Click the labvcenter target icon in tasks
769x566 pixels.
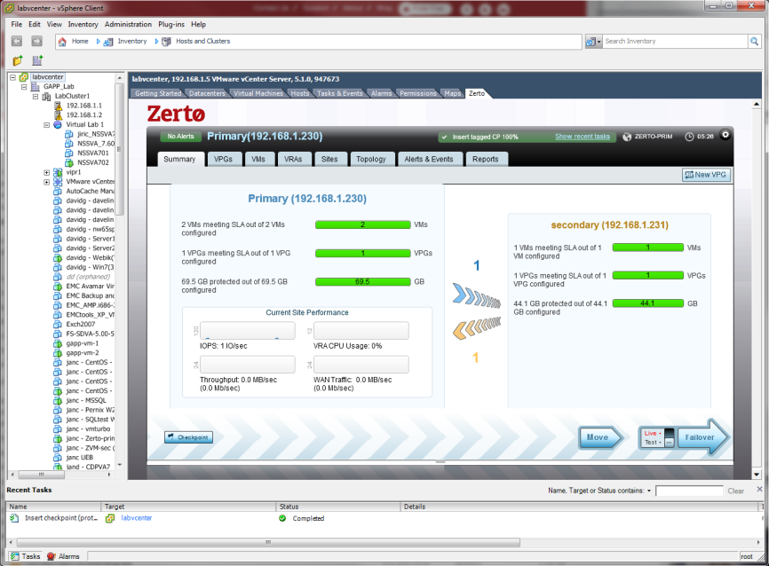[x=110, y=518]
